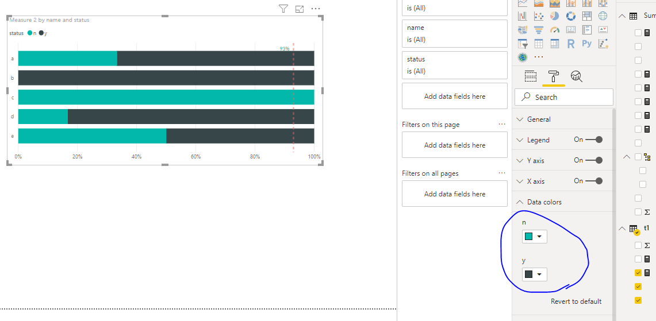Collapse the Sum table in Fields
This screenshot has width=656, height=321.
[x=622, y=16]
